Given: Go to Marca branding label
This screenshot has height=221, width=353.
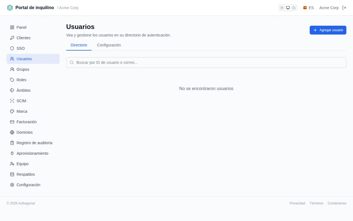Looking at the screenshot, I should pyautogui.click(x=22, y=111).
